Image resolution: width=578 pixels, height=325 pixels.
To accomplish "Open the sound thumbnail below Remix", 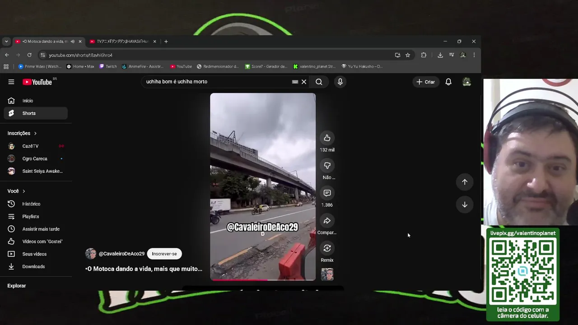I will coord(327,274).
